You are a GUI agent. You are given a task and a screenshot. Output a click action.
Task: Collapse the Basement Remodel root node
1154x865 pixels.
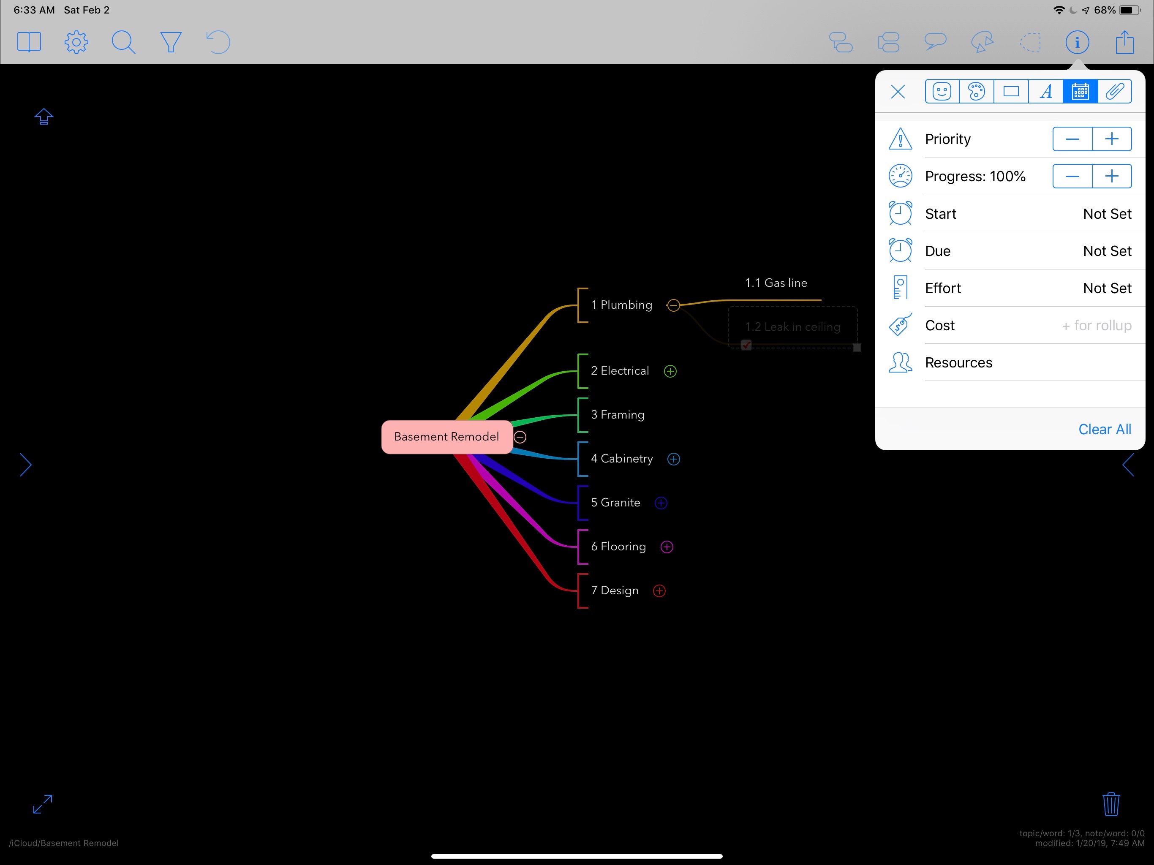520,437
